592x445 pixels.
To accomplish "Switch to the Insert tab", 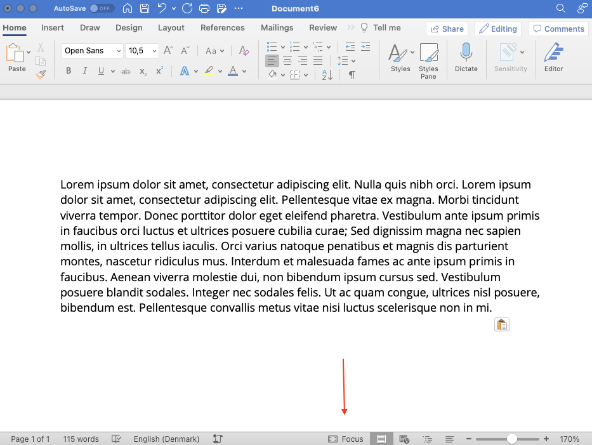I will tap(53, 27).
